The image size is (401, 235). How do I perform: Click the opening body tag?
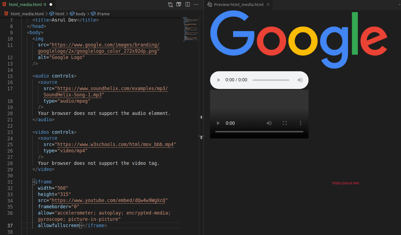pyautogui.click(x=35, y=32)
